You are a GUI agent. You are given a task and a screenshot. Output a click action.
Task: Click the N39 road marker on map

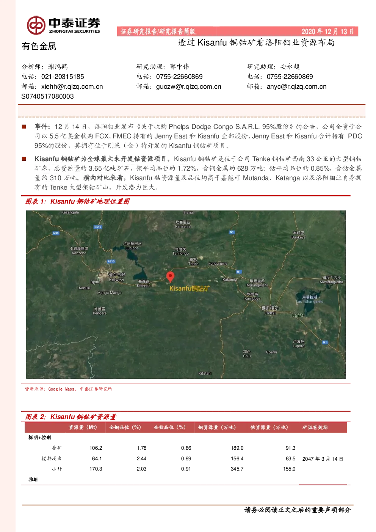click(56, 233)
